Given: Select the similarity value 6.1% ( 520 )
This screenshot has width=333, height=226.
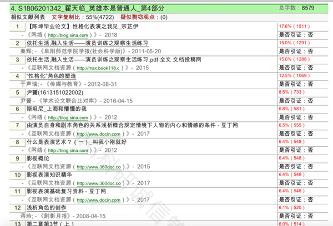Looking at the screenshot, I should (292, 208).
